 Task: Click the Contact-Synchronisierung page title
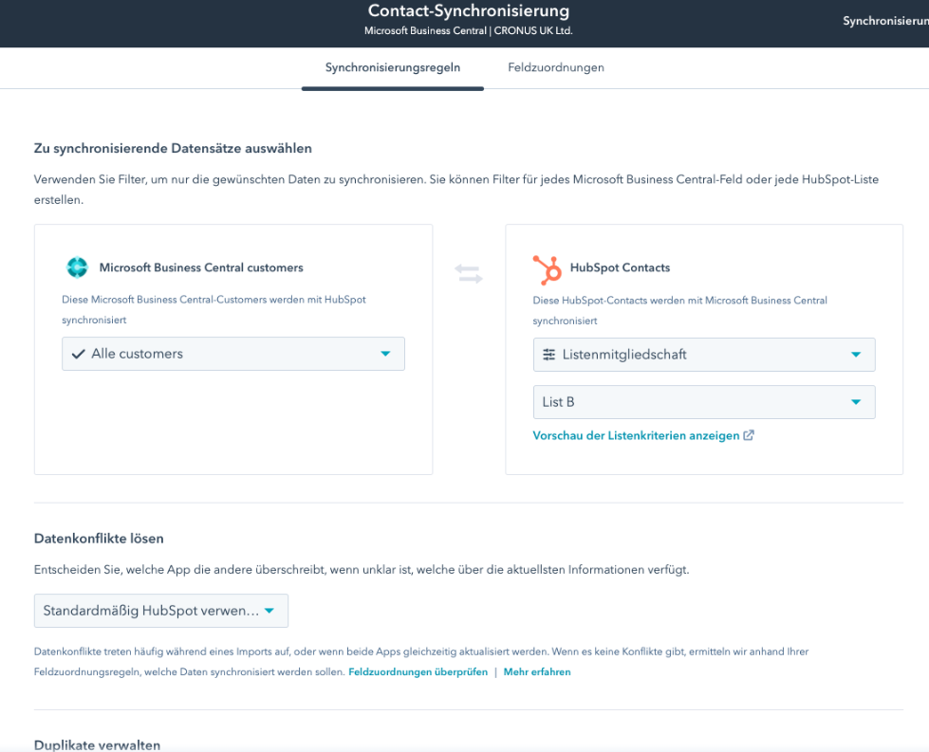(469, 10)
